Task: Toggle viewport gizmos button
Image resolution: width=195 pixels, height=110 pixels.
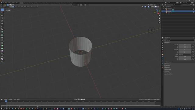Action: 145,7
